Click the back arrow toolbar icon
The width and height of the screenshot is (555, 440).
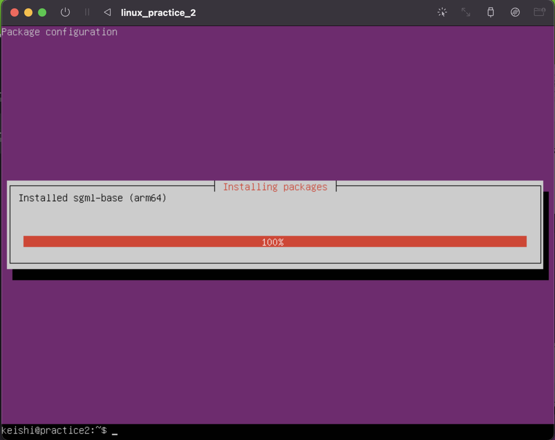coord(107,12)
